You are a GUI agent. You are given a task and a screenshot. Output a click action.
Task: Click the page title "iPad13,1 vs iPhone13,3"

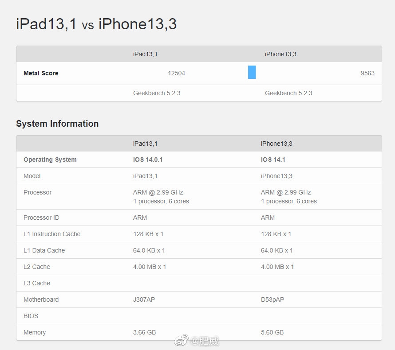96,24
